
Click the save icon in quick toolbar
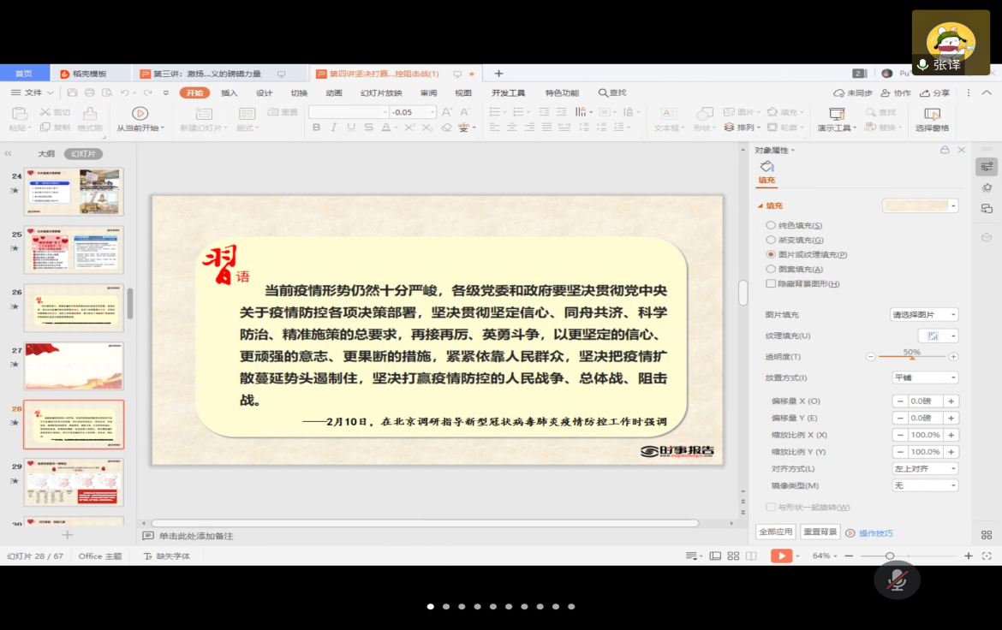(72, 92)
